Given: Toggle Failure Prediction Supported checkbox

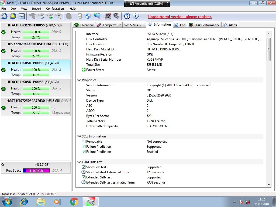Looking at the screenshot, I should point(84,146).
